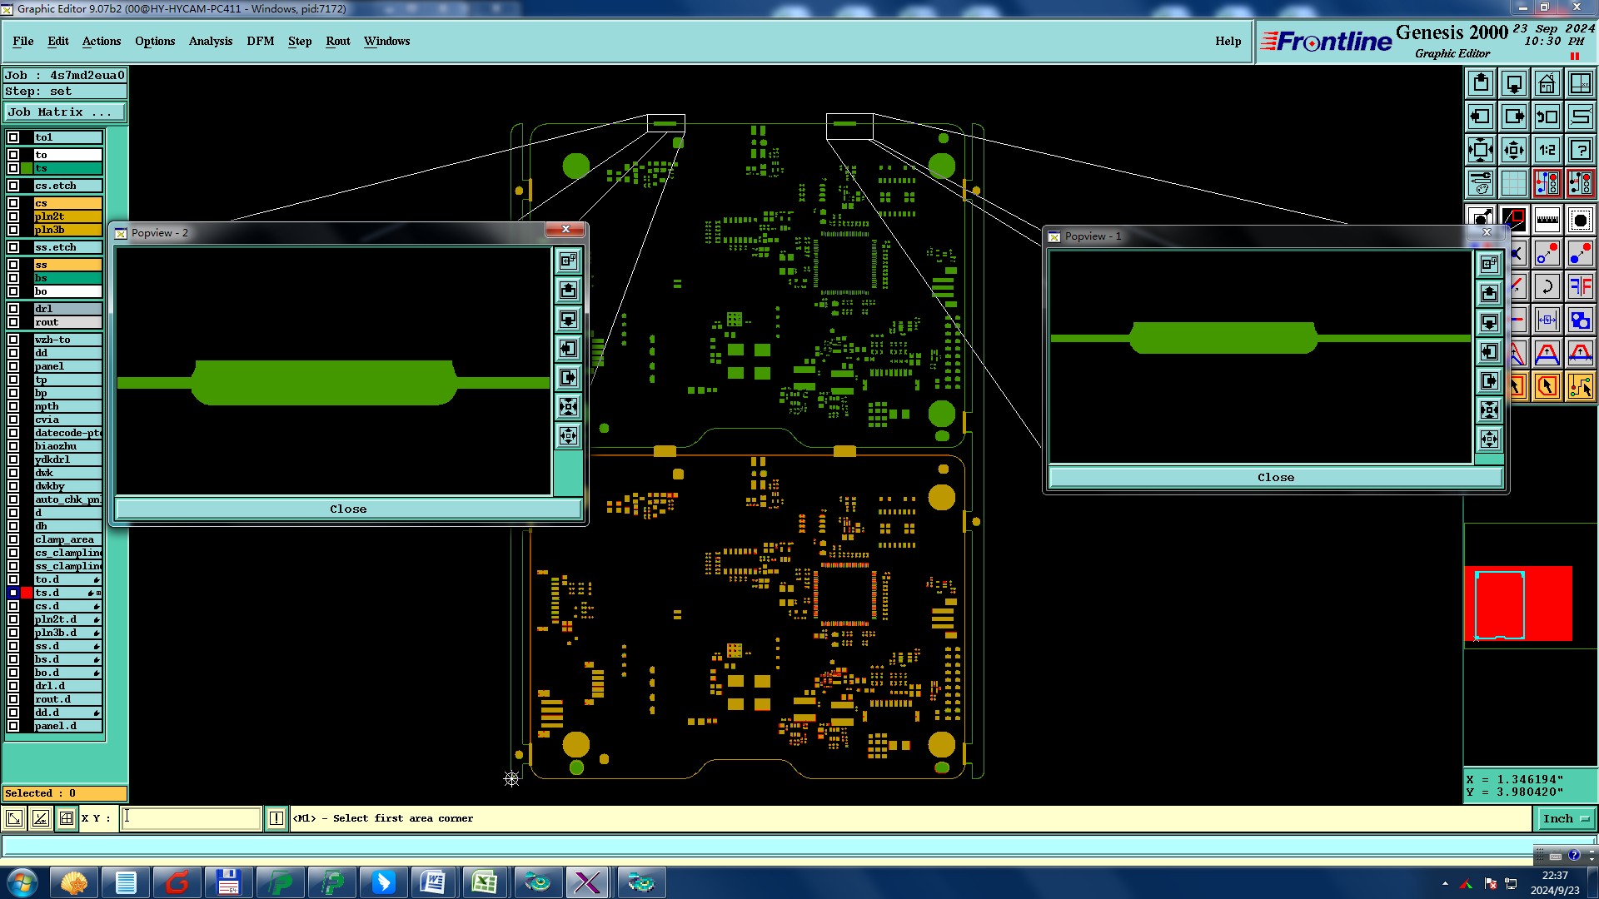Toggle checkbox for layer cs.etch
The width and height of the screenshot is (1599, 899).
point(13,186)
